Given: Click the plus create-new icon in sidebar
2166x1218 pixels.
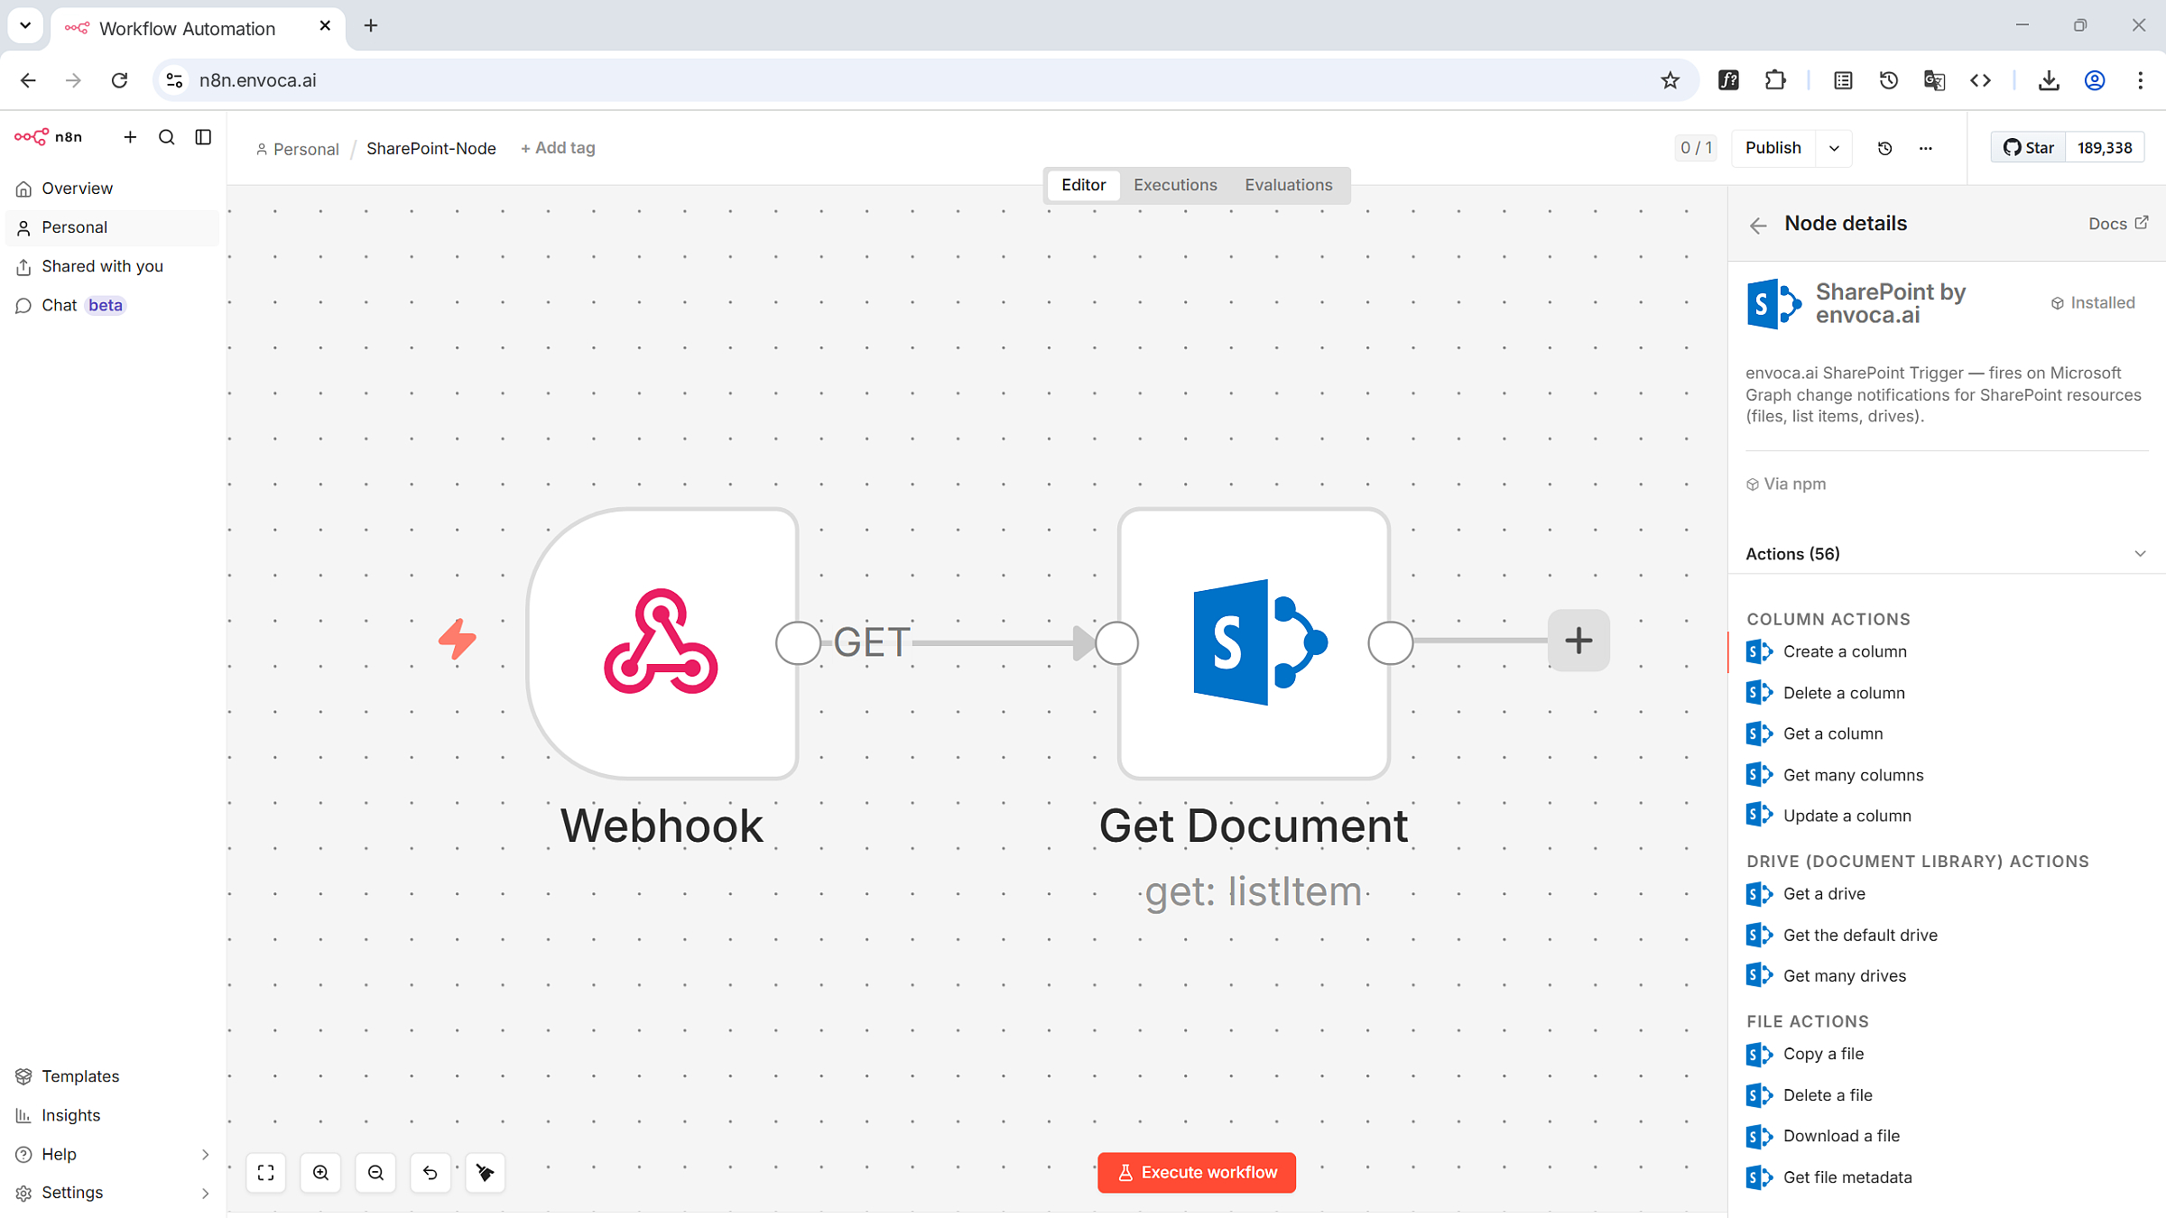Looking at the screenshot, I should coord(130,137).
